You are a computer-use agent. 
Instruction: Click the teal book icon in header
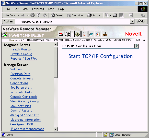(91, 34)
